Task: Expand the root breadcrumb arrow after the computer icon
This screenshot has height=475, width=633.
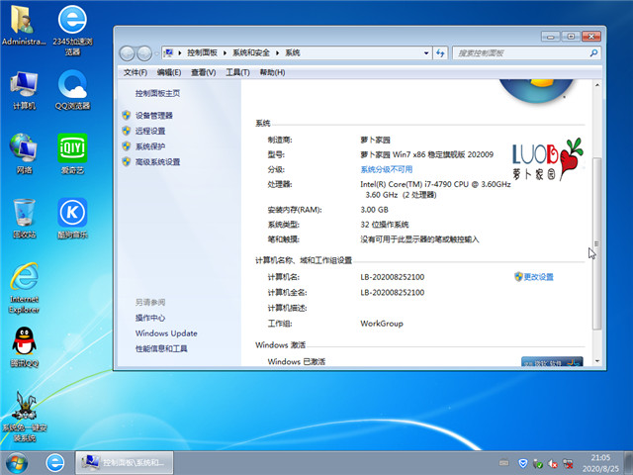Action: [x=180, y=52]
